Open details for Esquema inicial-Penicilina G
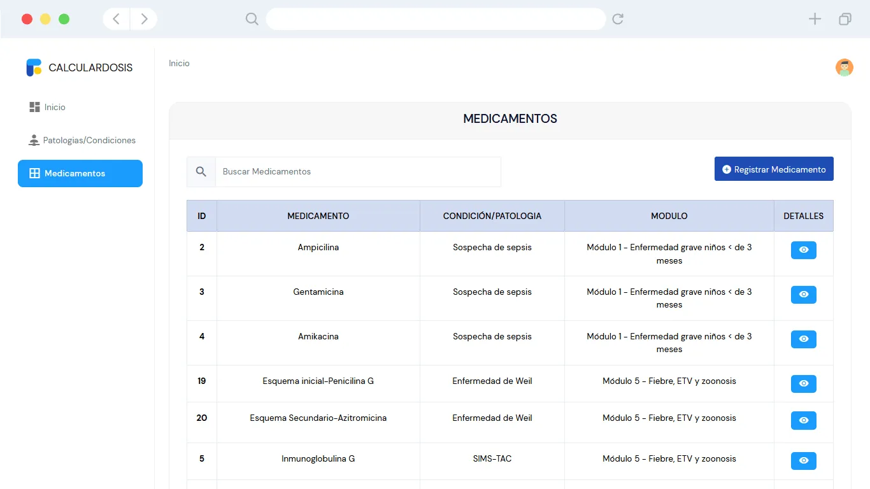Image resolution: width=870 pixels, height=489 pixels. (x=803, y=384)
